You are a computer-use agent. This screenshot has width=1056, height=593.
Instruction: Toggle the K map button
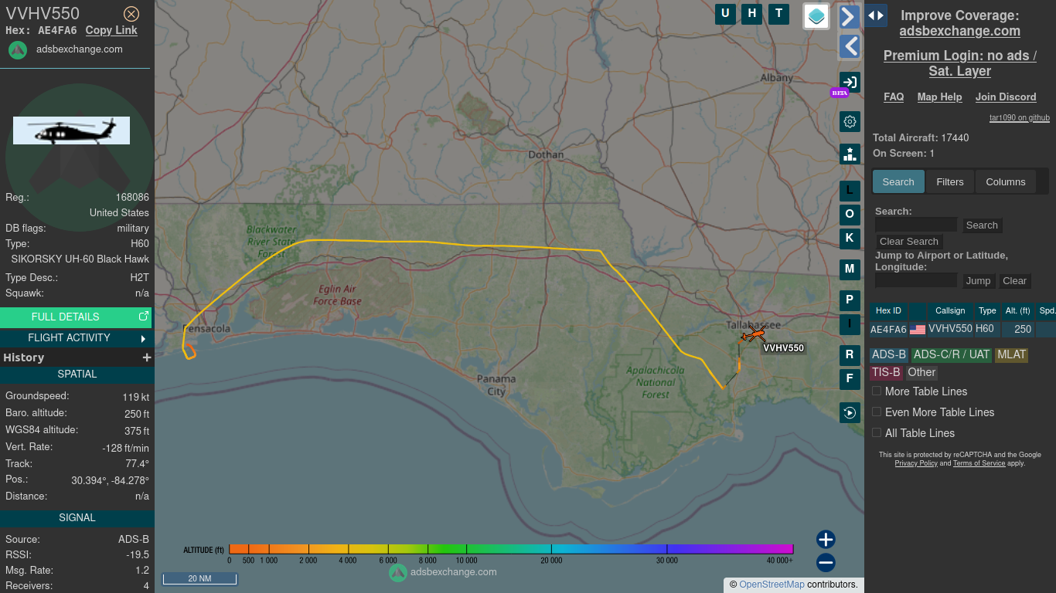click(x=850, y=239)
